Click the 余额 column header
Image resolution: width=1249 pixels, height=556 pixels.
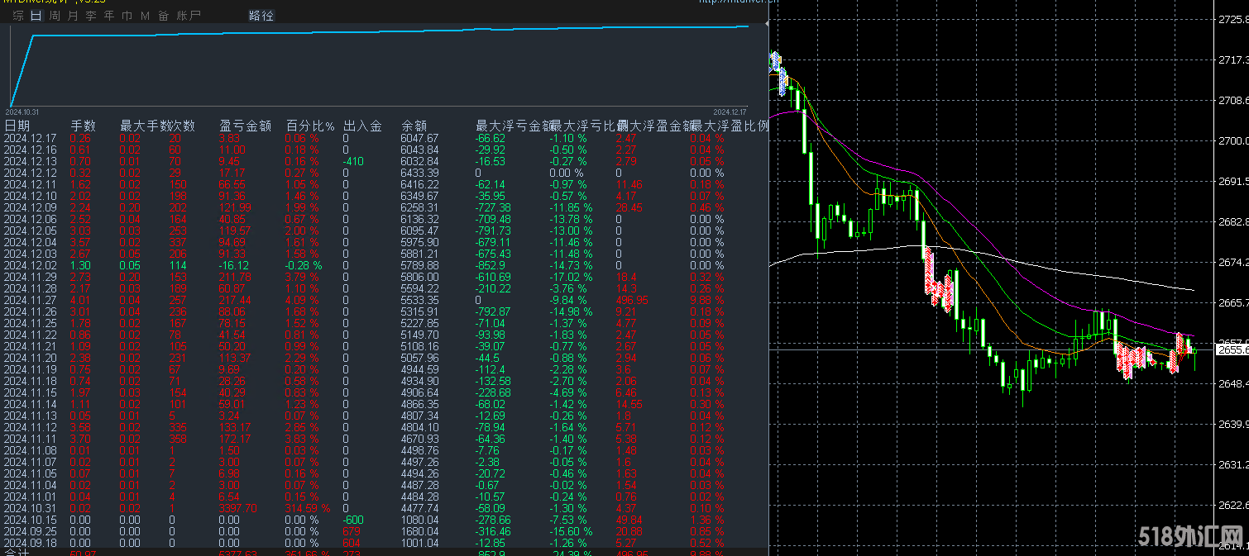414,126
